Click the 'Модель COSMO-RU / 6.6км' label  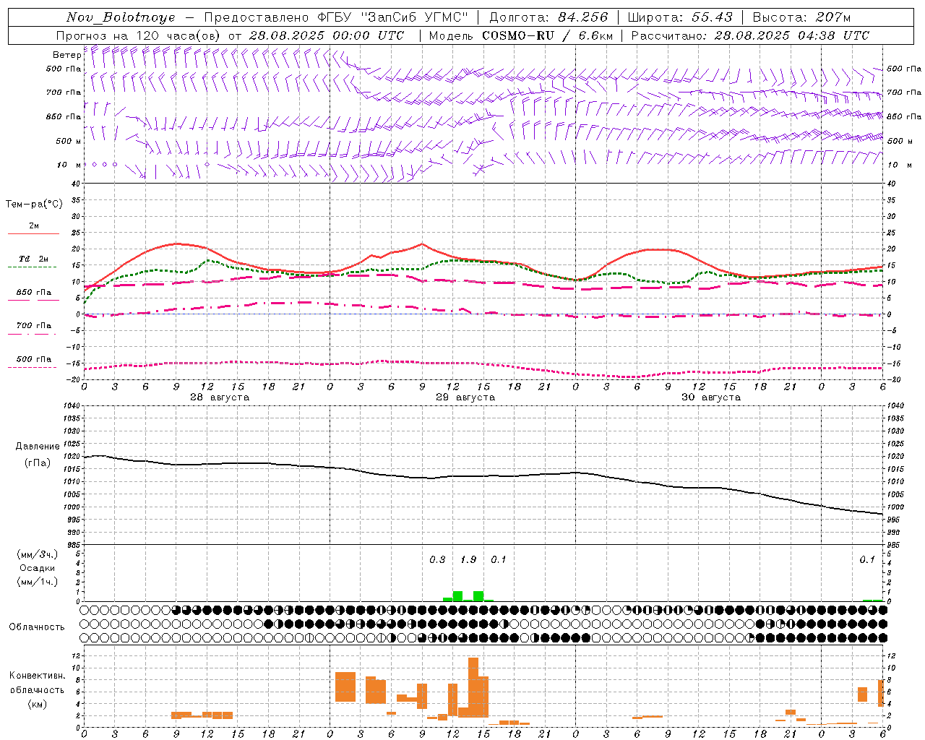point(521,35)
